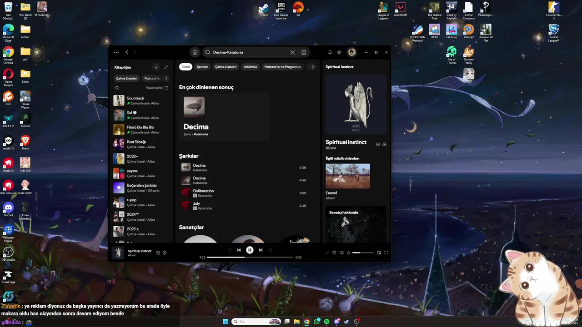
Task: Click the now playing album thumbnail
Action: coord(118,253)
